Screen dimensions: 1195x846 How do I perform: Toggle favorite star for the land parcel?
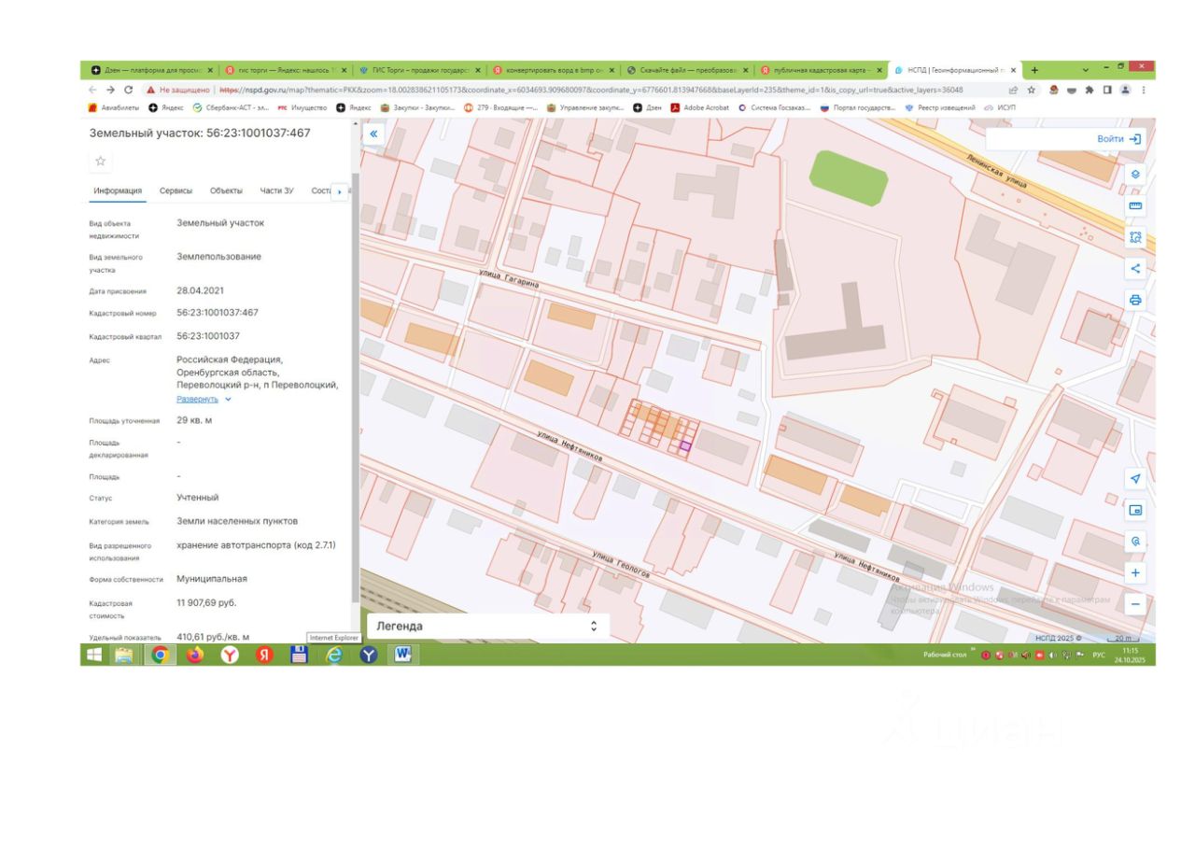pyautogui.click(x=101, y=161)
